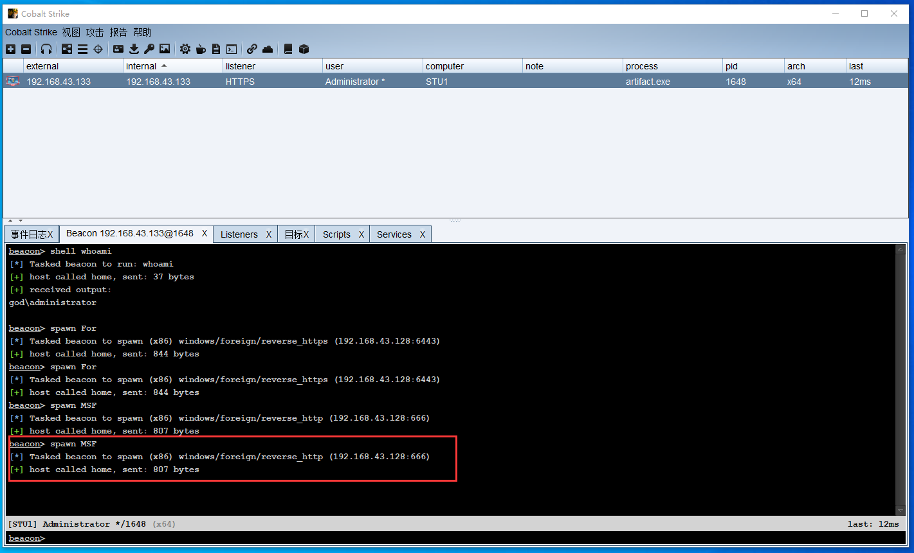This screenshot has height=553, width=914.
Task: Open help via the book icon
Action: pyautogui.click(x=288, y=49)
